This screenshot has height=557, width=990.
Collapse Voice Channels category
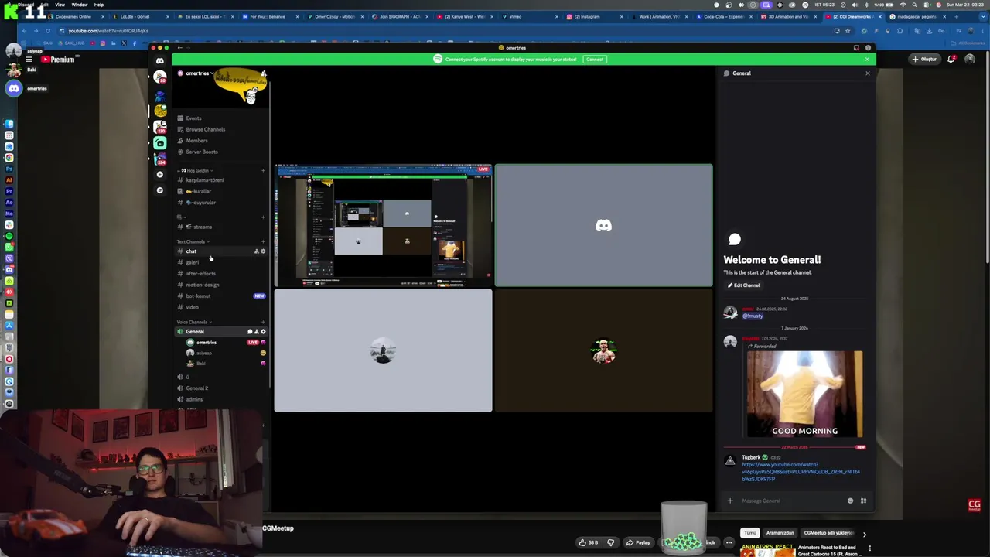193,322
